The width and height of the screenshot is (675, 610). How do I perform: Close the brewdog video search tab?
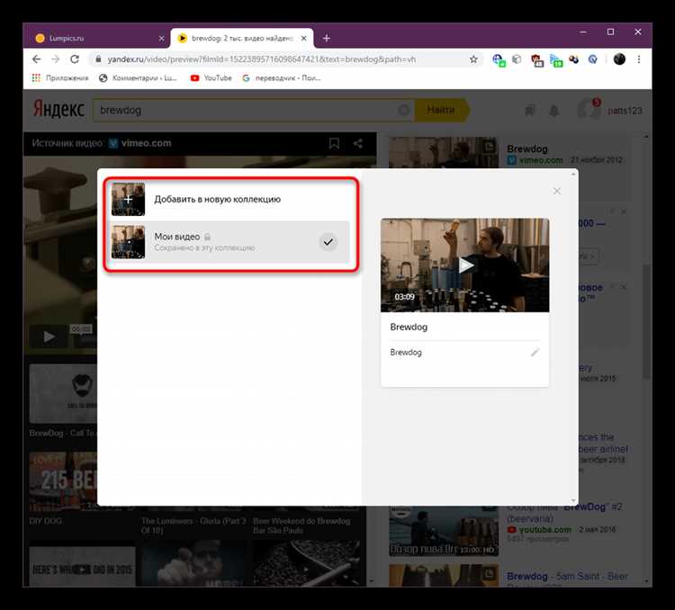pyautogui.click(x=304, y=39)
